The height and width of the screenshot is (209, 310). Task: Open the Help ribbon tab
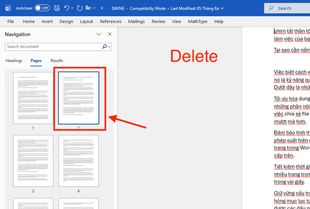219,21
